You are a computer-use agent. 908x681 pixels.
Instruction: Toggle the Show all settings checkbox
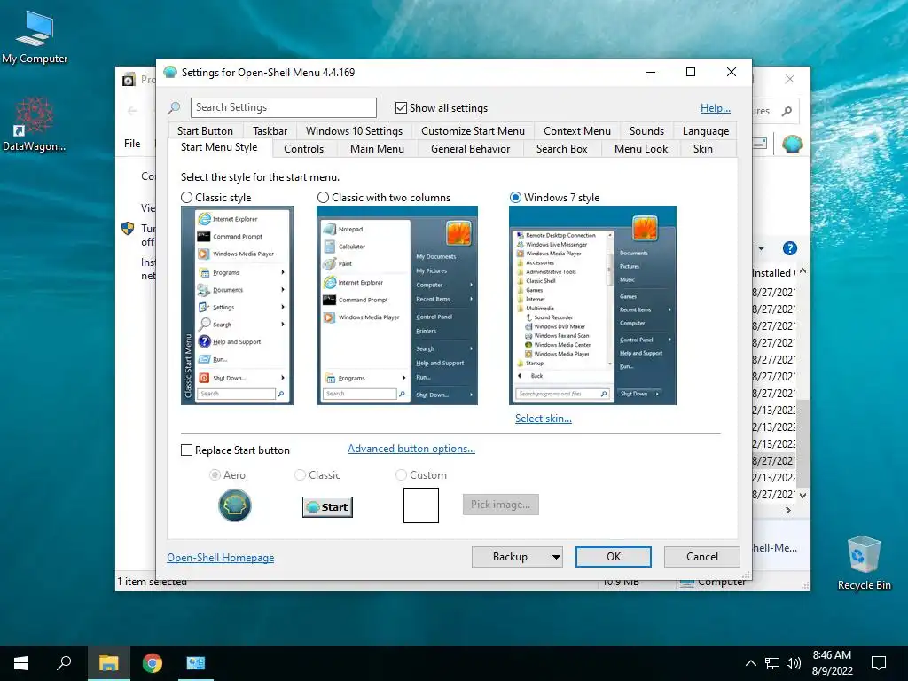[x=401, y=107]
